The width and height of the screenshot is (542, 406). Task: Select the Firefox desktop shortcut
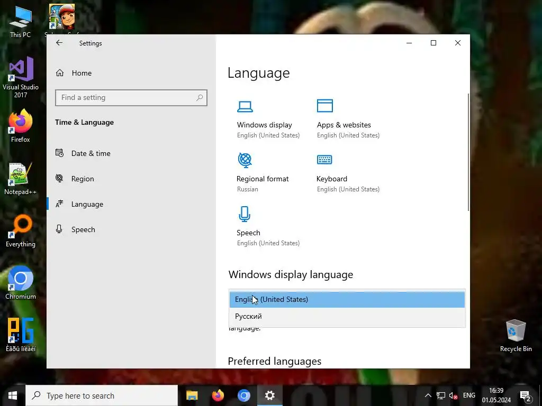tap(21, 126)
